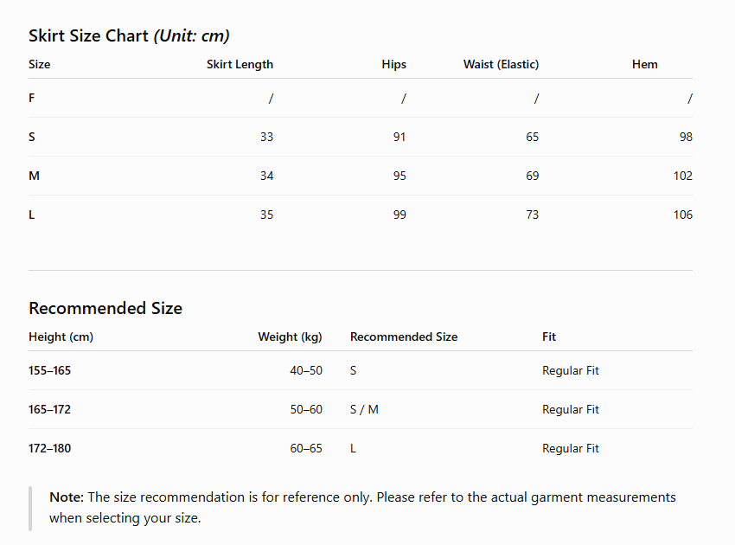Screen dimensions: 735x545
Task: Select the 172–180 height row
Action: point(361,448)
